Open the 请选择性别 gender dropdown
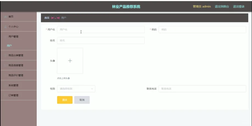The height and width of the screenshot is (126, 252). point(76,89)
